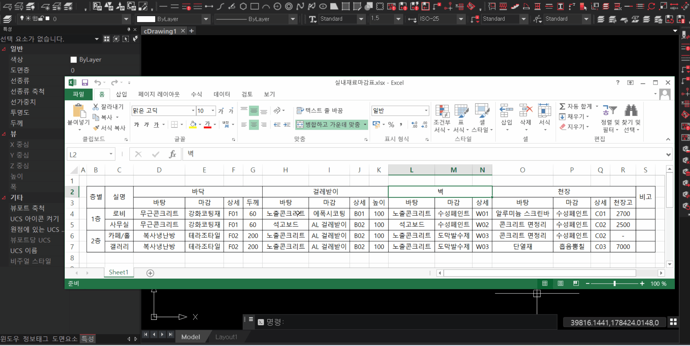The height and width of the screenshot is (346, 690).
Task: Toggle Wrap Text (텍스트 줄 바꿈)
Action: [x=320, y=110]
